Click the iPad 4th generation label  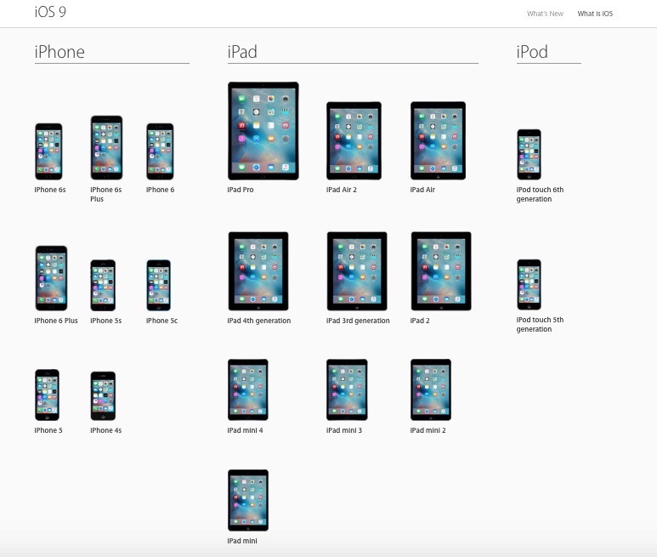pyautogui.click(x=259, y=321)
